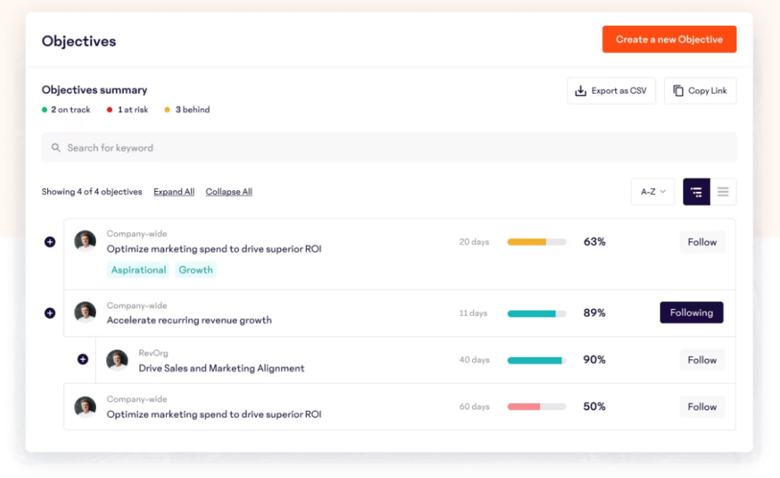Select the Growth tag
This screenshot has width=780, height=478.
tap(196, 269)
